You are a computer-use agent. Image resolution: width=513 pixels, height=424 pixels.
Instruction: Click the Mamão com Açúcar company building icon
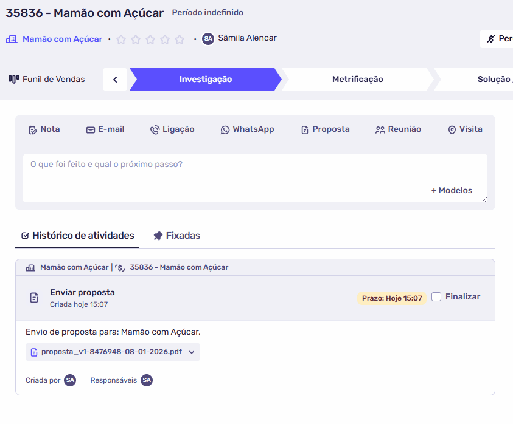(x=12, y=39)
